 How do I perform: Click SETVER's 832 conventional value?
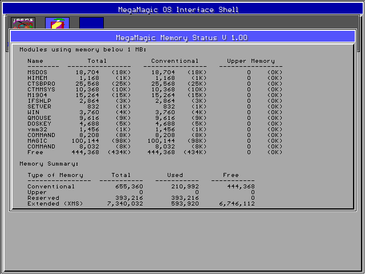169,107
